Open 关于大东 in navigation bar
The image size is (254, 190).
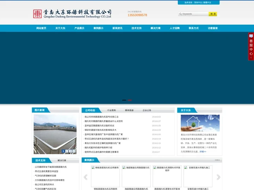click(x=60, y=28)
